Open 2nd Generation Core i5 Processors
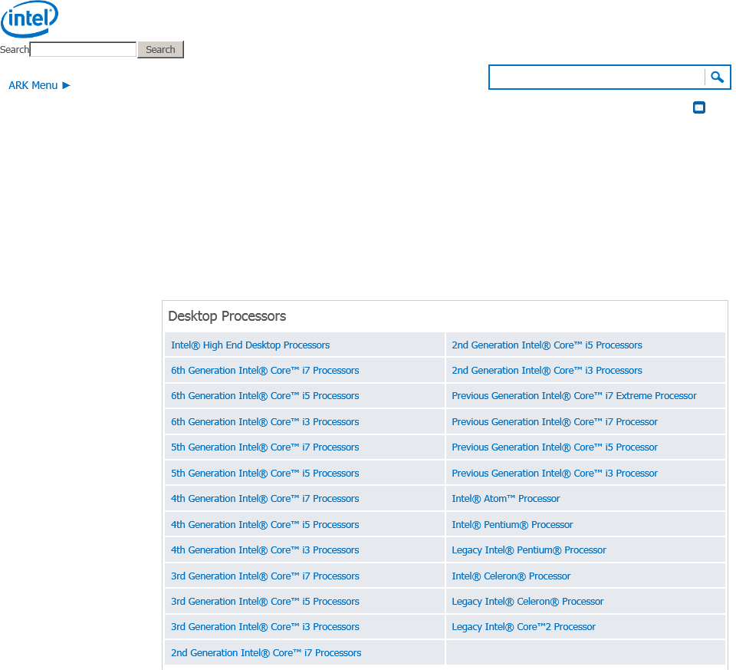The image size is (736, 670). [547, 345]
